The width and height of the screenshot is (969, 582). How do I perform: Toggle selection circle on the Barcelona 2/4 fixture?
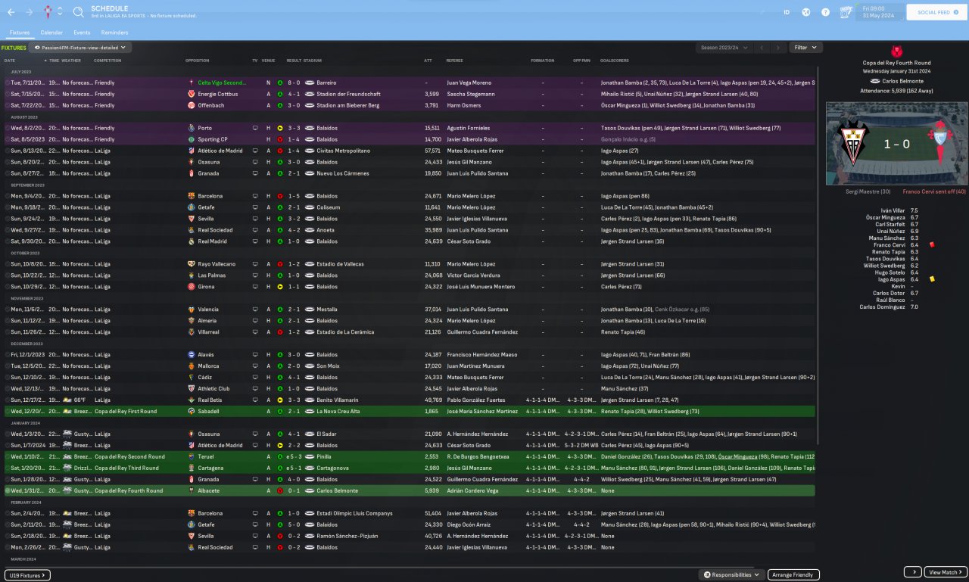(x=8, y=514)
